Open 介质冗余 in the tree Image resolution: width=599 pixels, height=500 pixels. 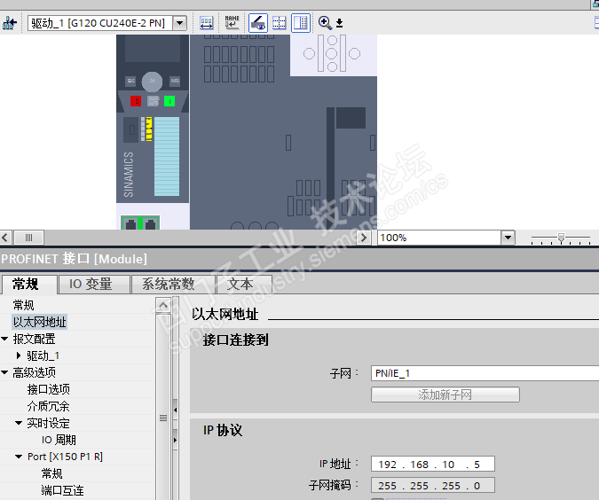pyautogui.click(x=49, y=406)
